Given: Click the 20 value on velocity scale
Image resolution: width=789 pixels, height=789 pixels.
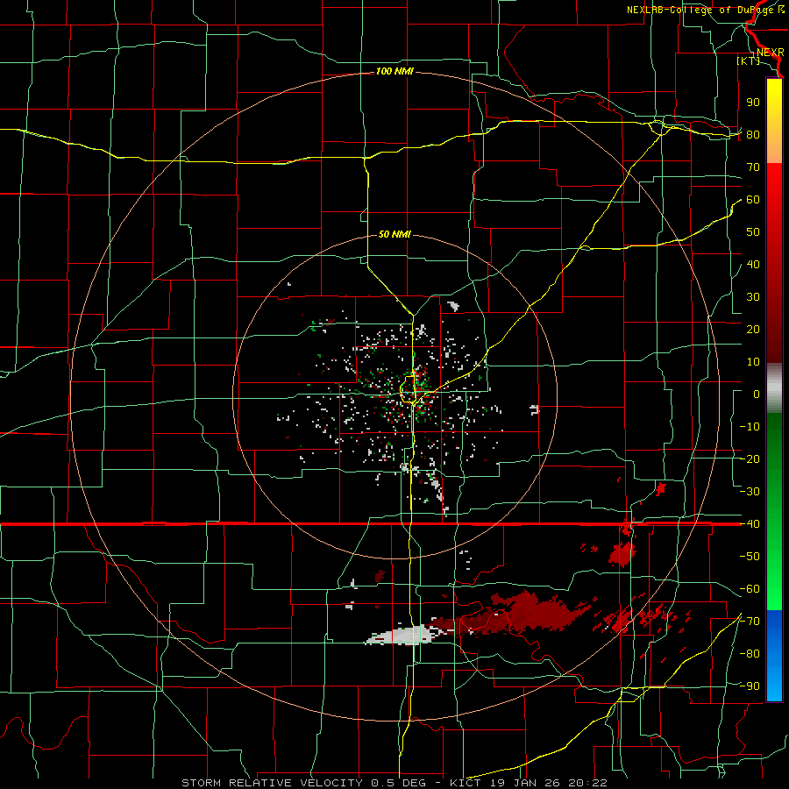Looking at the screenshot, I should click(x=753, y=329).
